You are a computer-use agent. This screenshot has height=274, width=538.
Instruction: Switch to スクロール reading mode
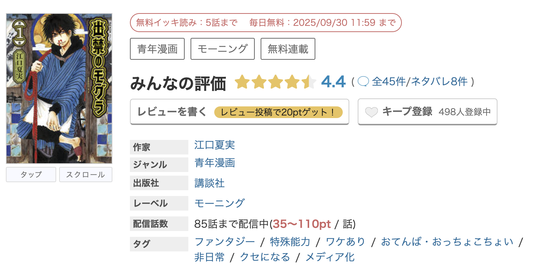pos(85,175)
